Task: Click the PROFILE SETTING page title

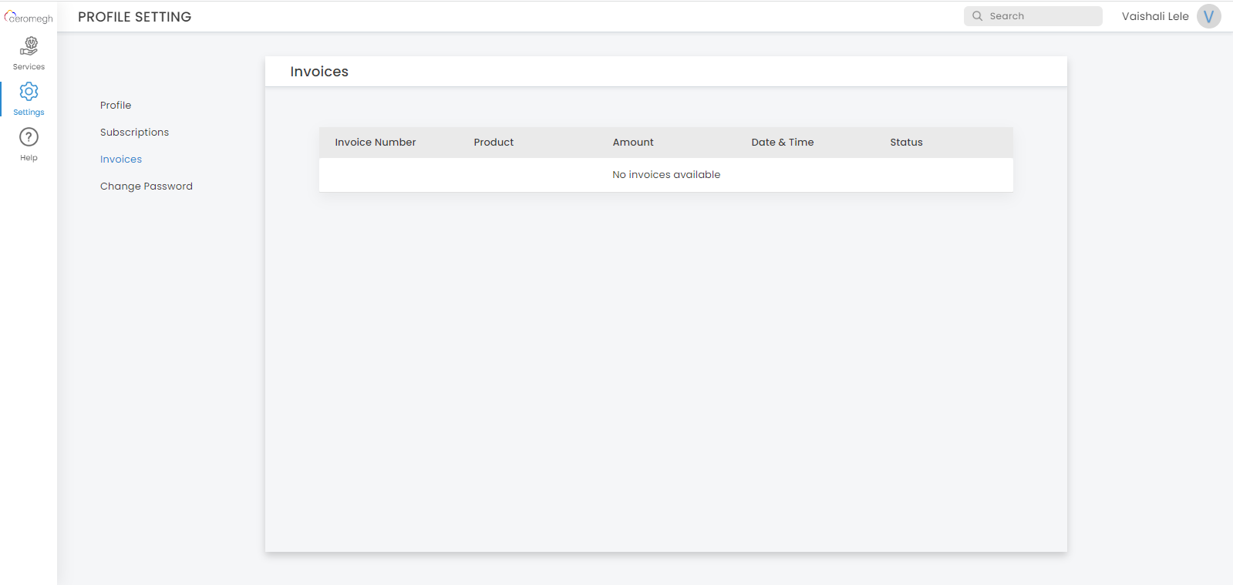Action: point(134,17)
